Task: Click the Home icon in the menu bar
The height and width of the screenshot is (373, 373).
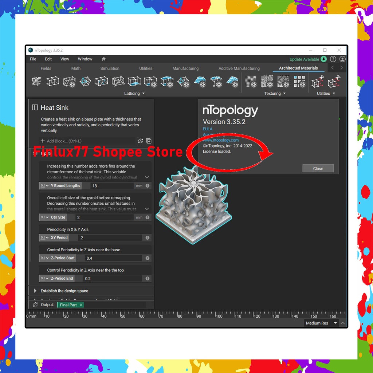Action: tap(103, 59)
